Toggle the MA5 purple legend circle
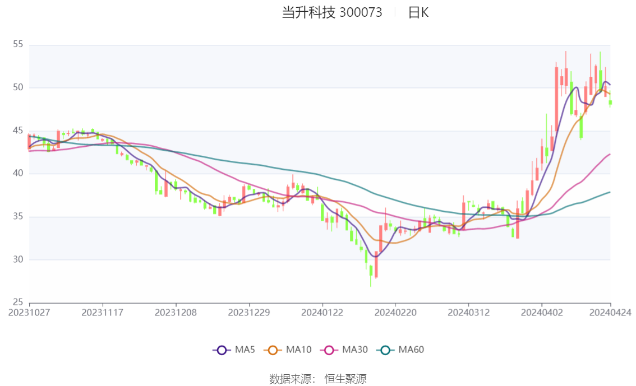This screenshot has width=636, height=386. point(222,350)
